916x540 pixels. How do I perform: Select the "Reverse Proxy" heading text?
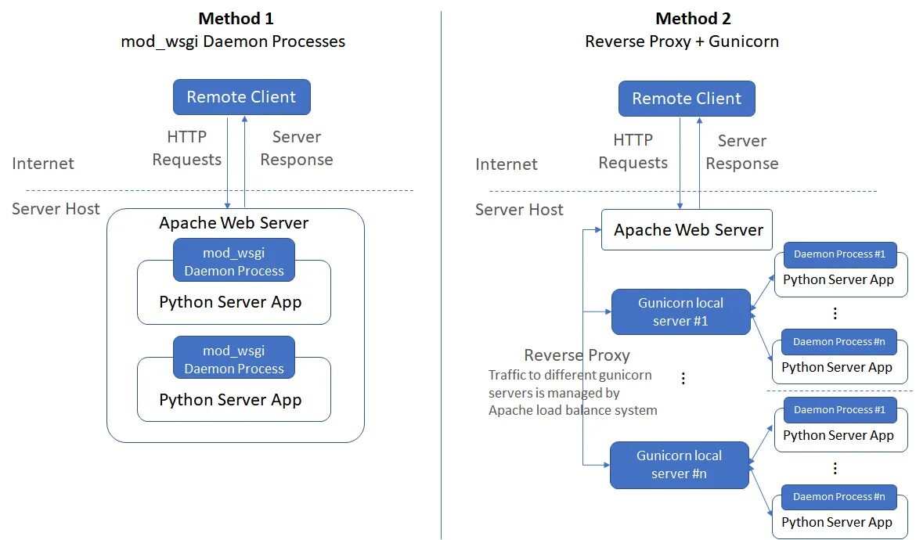tap(576, 355)
